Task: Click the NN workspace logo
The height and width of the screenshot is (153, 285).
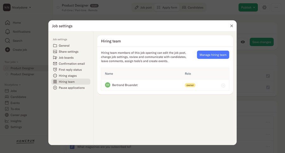Action: (x=7, y=8)
